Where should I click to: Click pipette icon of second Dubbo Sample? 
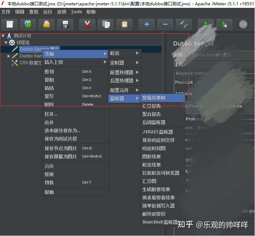tap(15, 56)
